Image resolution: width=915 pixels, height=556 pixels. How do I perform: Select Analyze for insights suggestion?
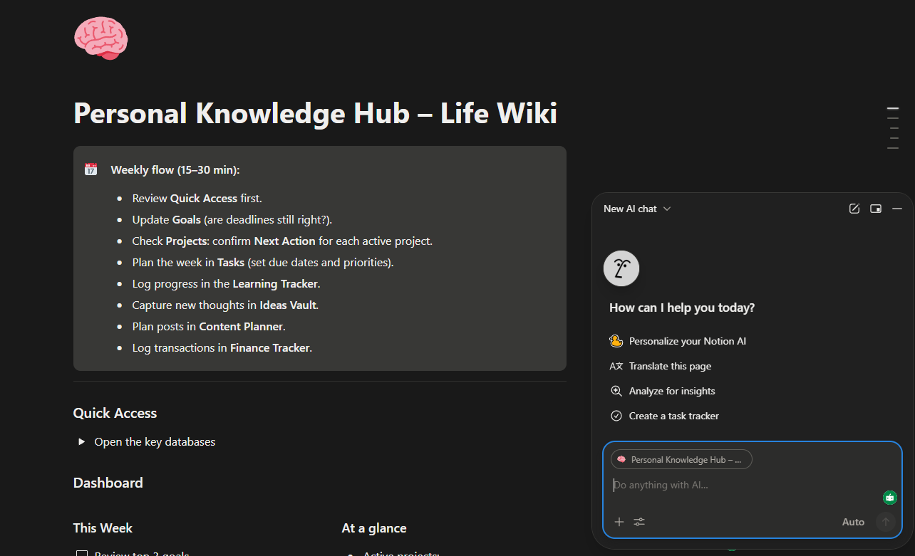coord(672,391)
